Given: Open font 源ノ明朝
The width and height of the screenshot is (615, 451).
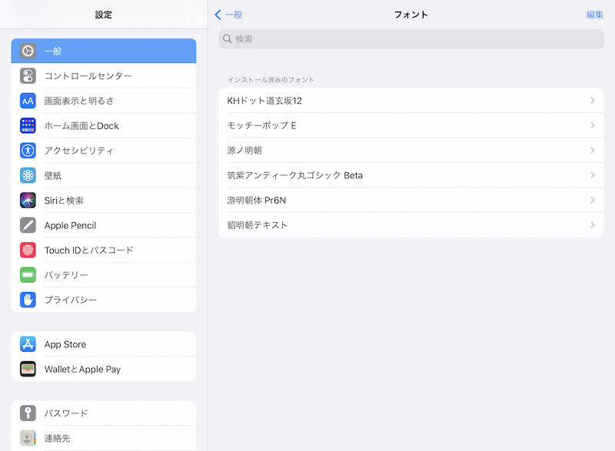Looking at the screenshot, I should [411, 151].
